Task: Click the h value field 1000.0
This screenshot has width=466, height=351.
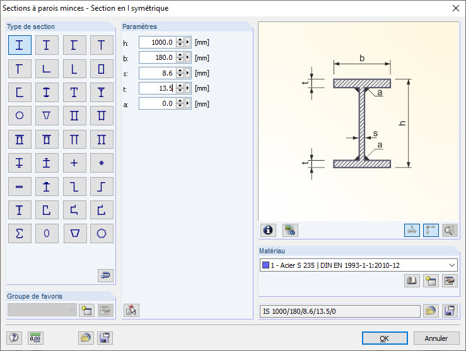Action: (158, 42)
